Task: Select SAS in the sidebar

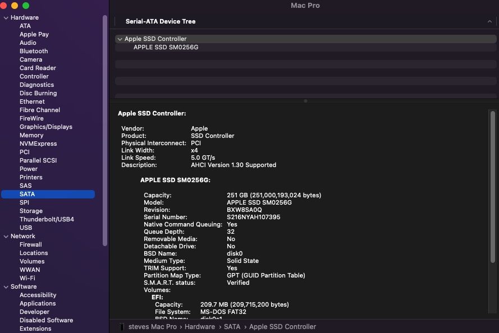Action: point(25,186)
